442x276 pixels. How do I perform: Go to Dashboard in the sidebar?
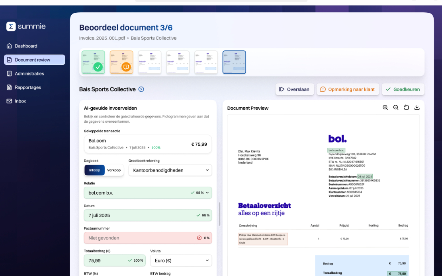tap(26, 46)
